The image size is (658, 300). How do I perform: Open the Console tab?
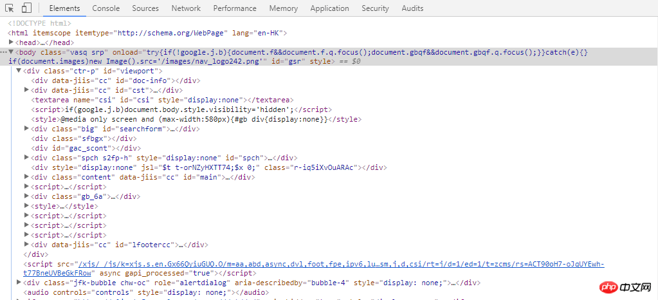point(105,8)
